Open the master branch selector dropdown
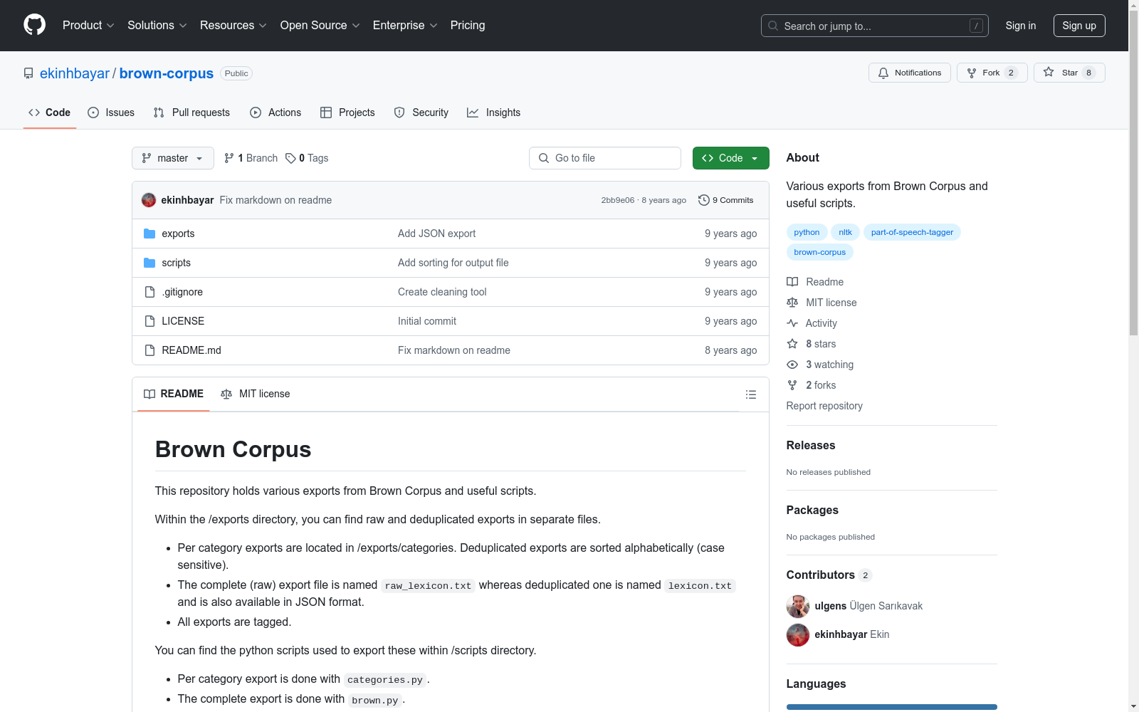The image size is (1139, 712). 173,158
